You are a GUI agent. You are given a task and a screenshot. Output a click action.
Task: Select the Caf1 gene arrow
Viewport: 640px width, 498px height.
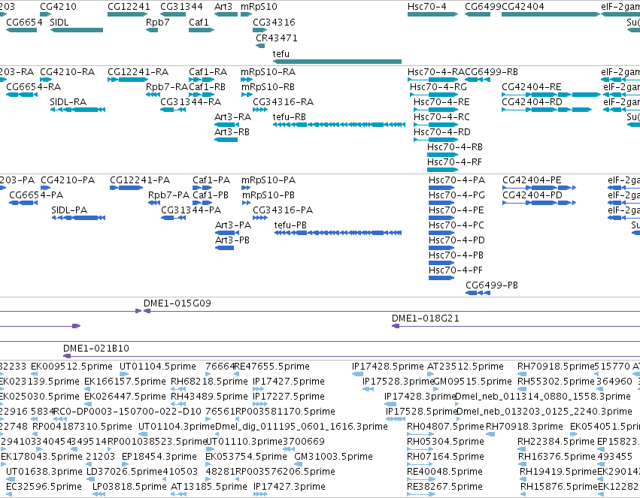click(x=202, y=30)
